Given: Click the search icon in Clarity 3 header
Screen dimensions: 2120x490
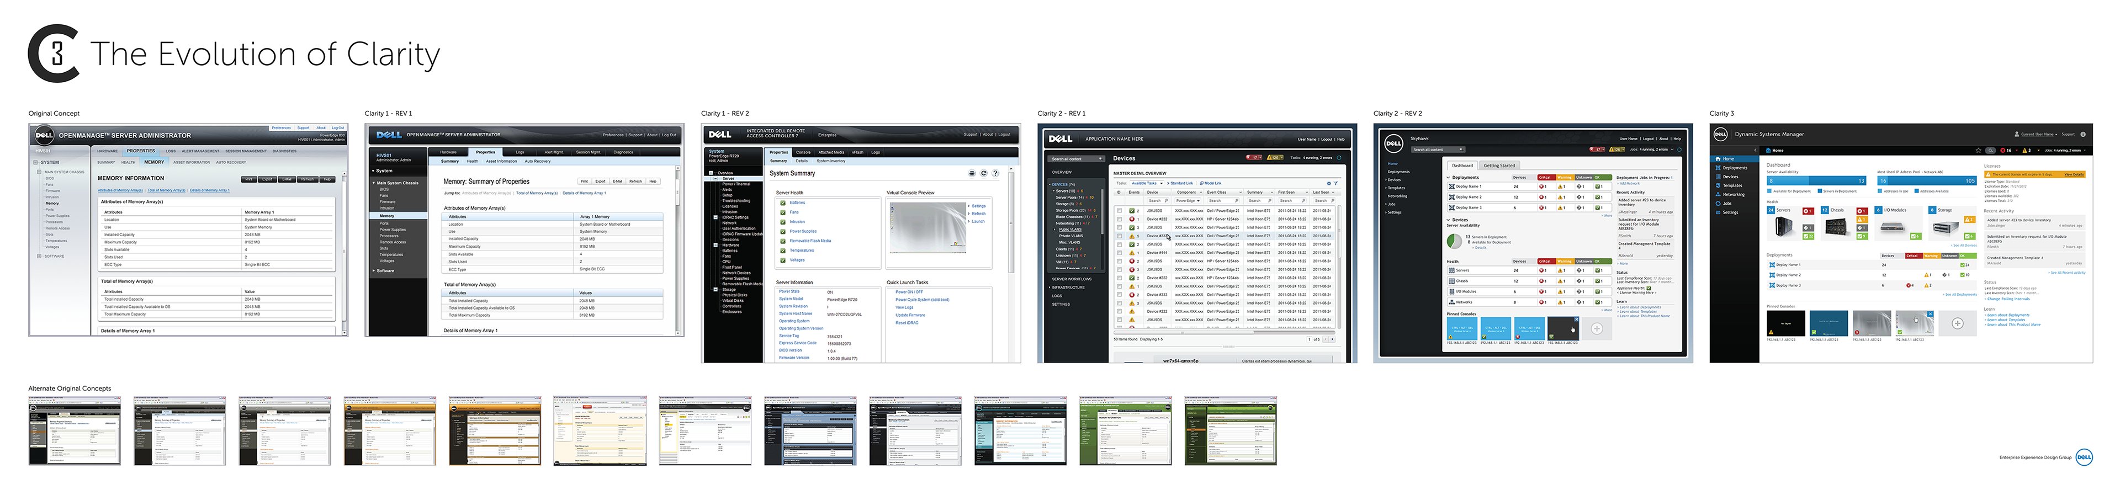Looking at the screenshot, I should [x=1991, y=151].
